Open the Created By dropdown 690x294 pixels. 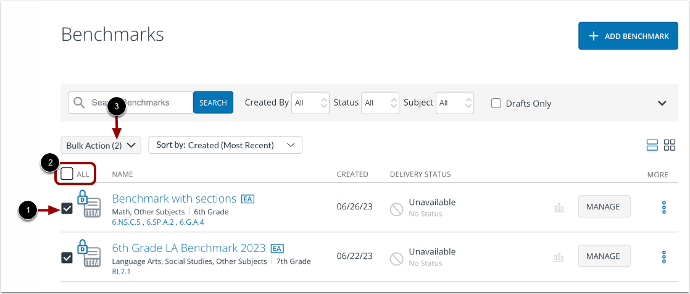coord(310,103)
